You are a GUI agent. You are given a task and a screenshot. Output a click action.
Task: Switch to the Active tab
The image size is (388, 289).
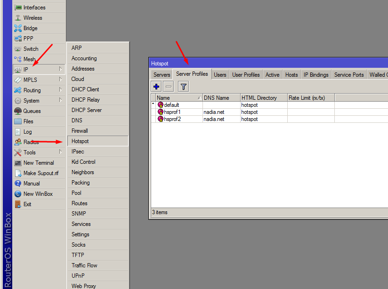click(x=272, y=74)
